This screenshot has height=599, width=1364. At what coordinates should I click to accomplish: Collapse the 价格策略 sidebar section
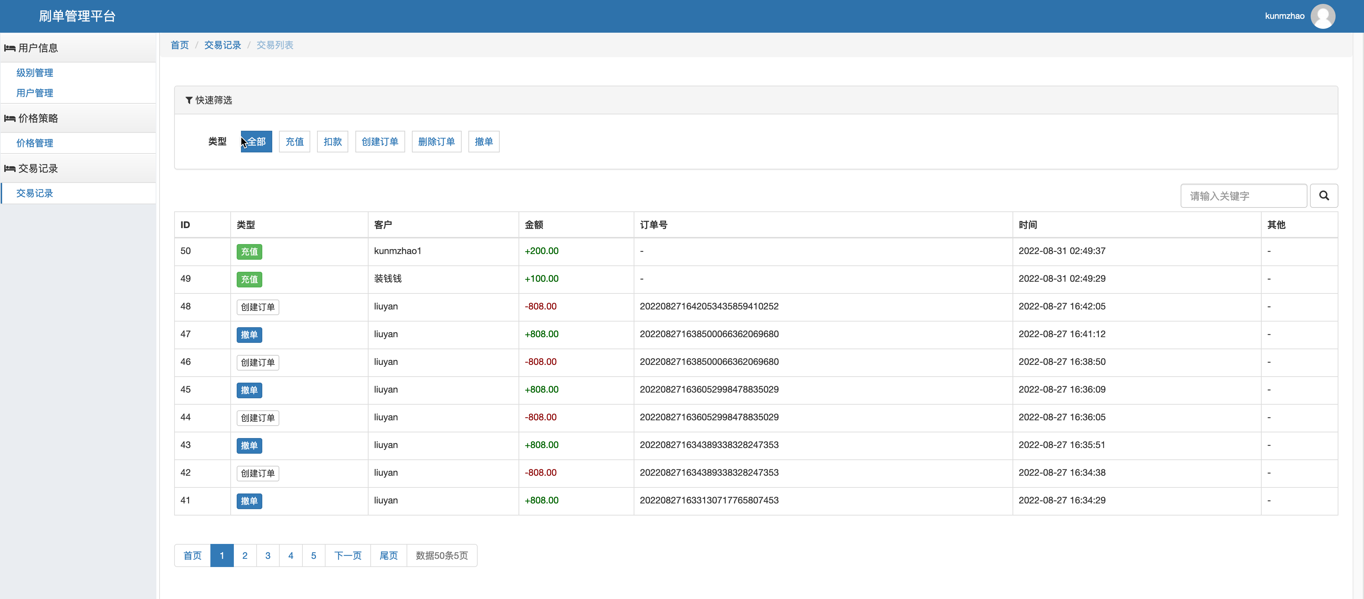38,119
